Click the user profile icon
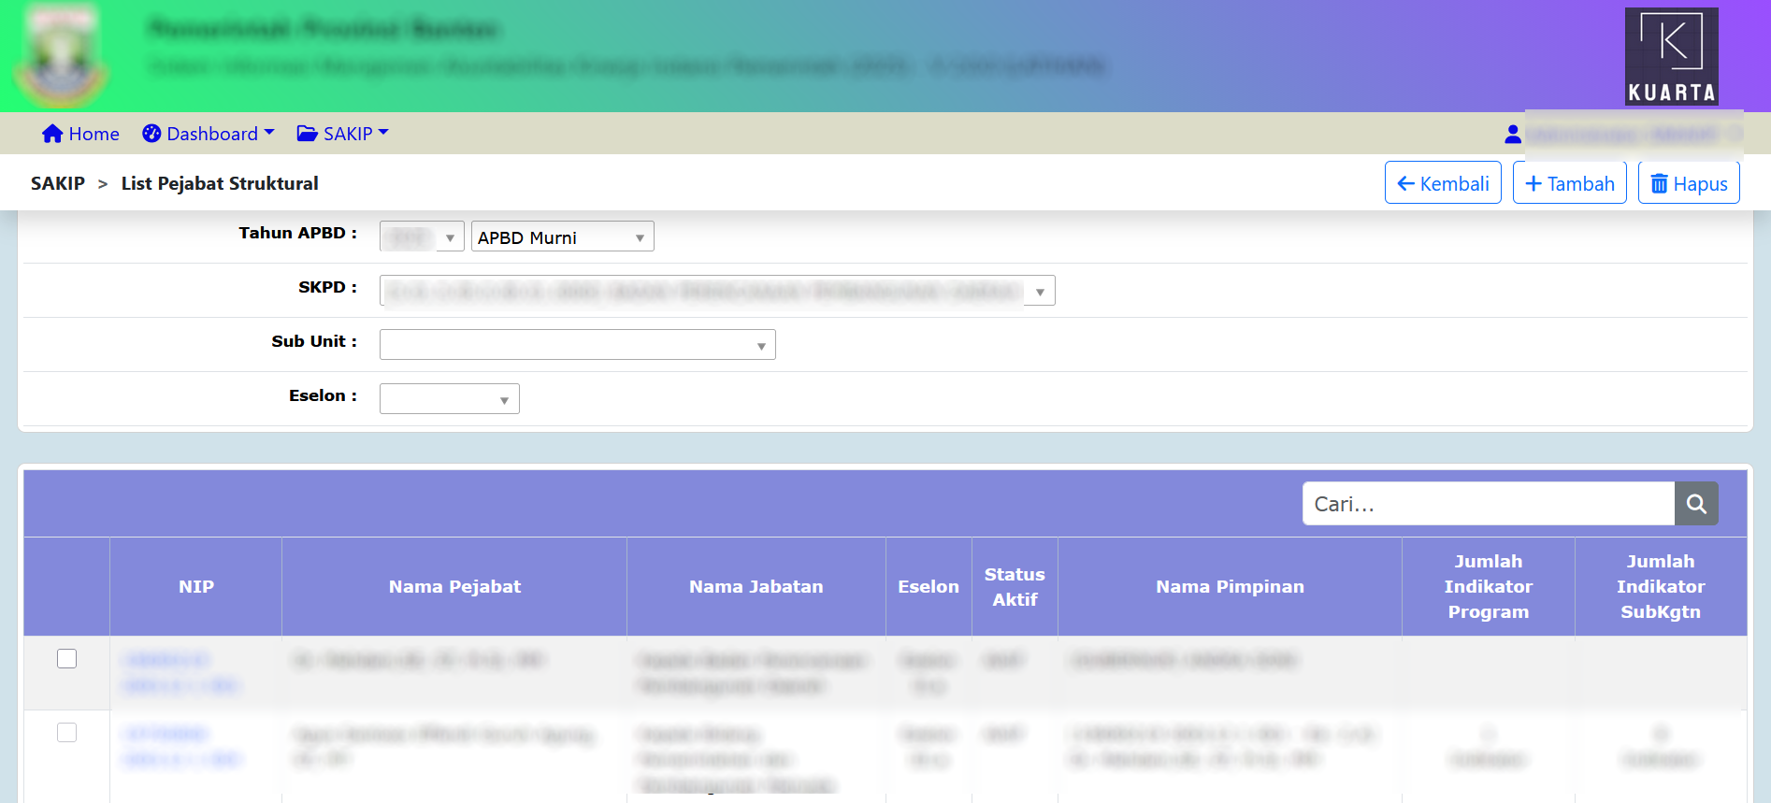 click(x=1513, y=134)
